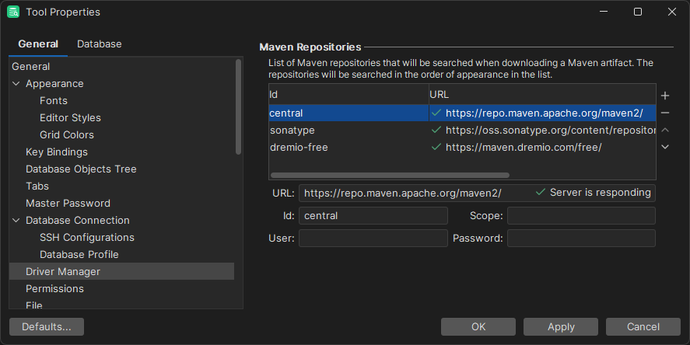Move repository up with the up arrow
This screenshot has height=345, width=690.
click(665, 130)
